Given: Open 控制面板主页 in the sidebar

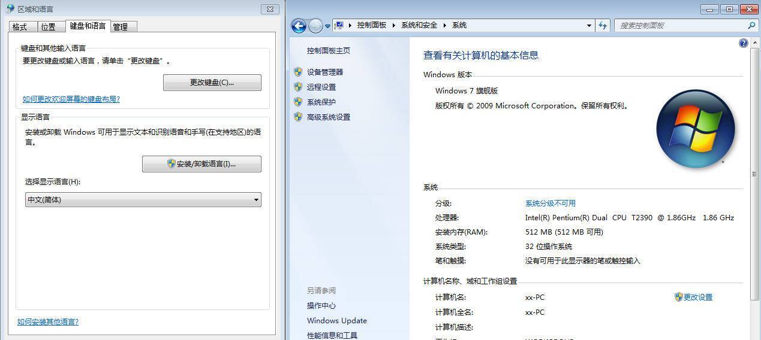Looking at the screenshot, I should (x=329, y=51).
